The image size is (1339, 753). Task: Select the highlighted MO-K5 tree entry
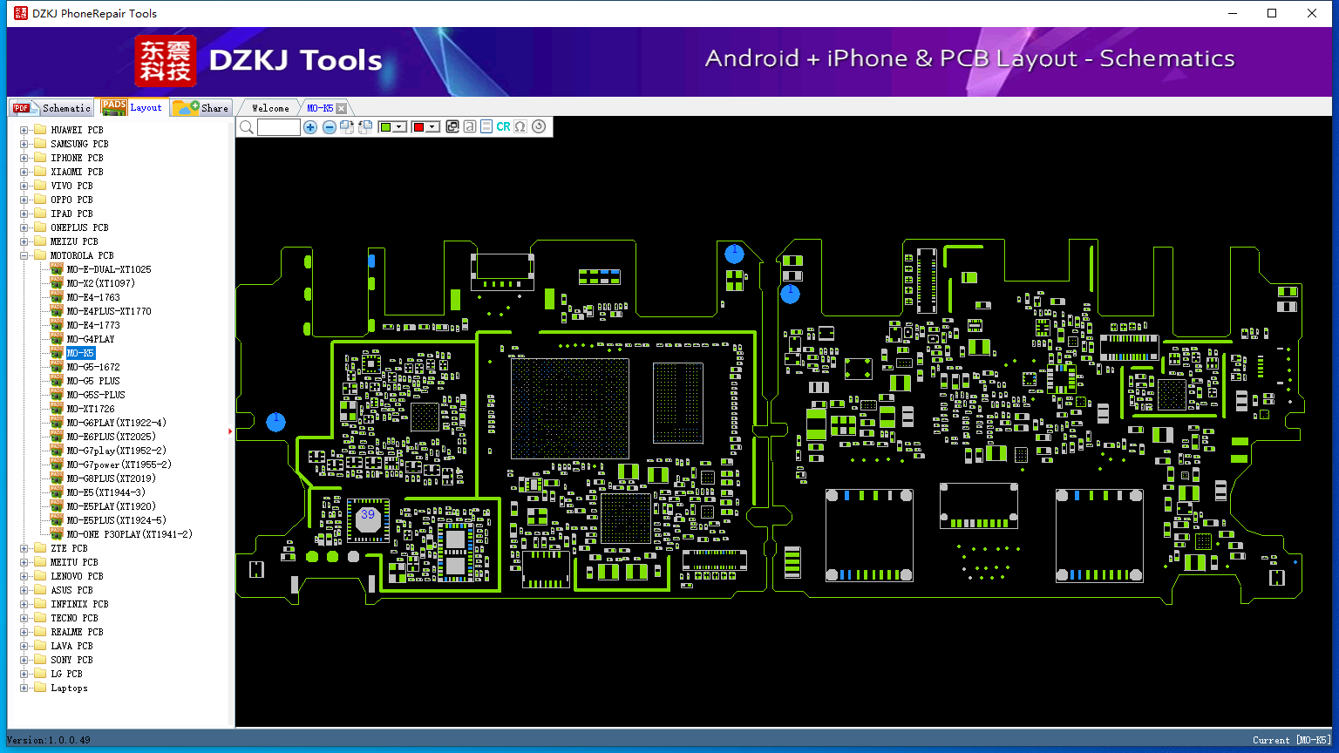[x=80, y=353]
